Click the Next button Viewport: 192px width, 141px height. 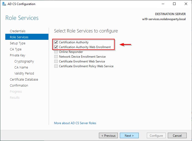(x=129, y=135)
